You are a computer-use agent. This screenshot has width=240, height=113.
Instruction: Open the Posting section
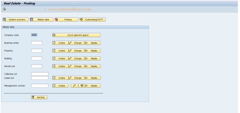point(66,19)
